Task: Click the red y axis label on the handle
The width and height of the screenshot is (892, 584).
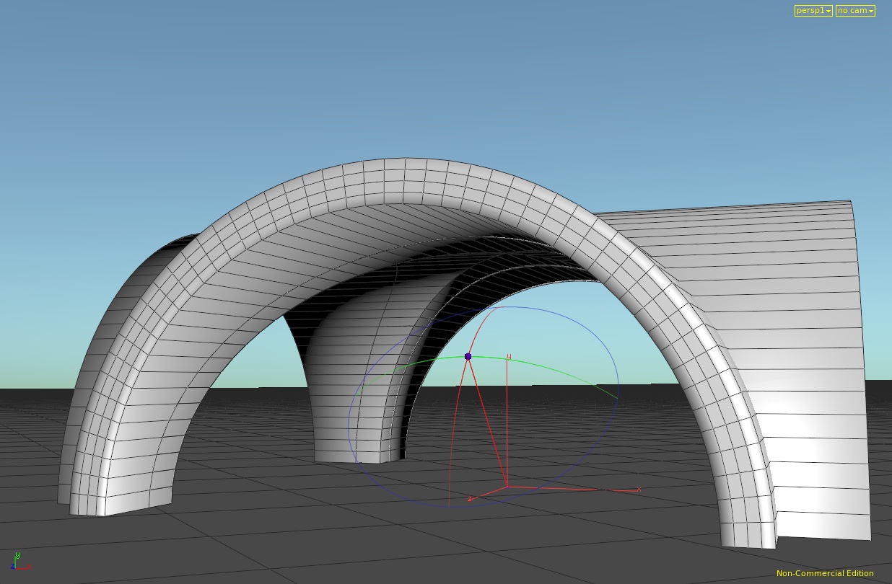Action: 509,356
